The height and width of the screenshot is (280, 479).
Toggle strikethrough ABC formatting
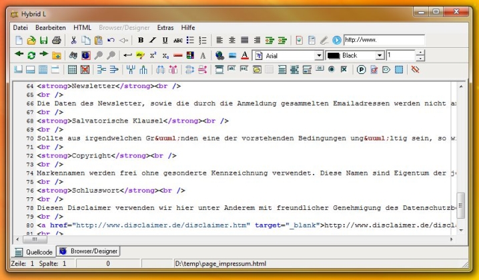177,41
